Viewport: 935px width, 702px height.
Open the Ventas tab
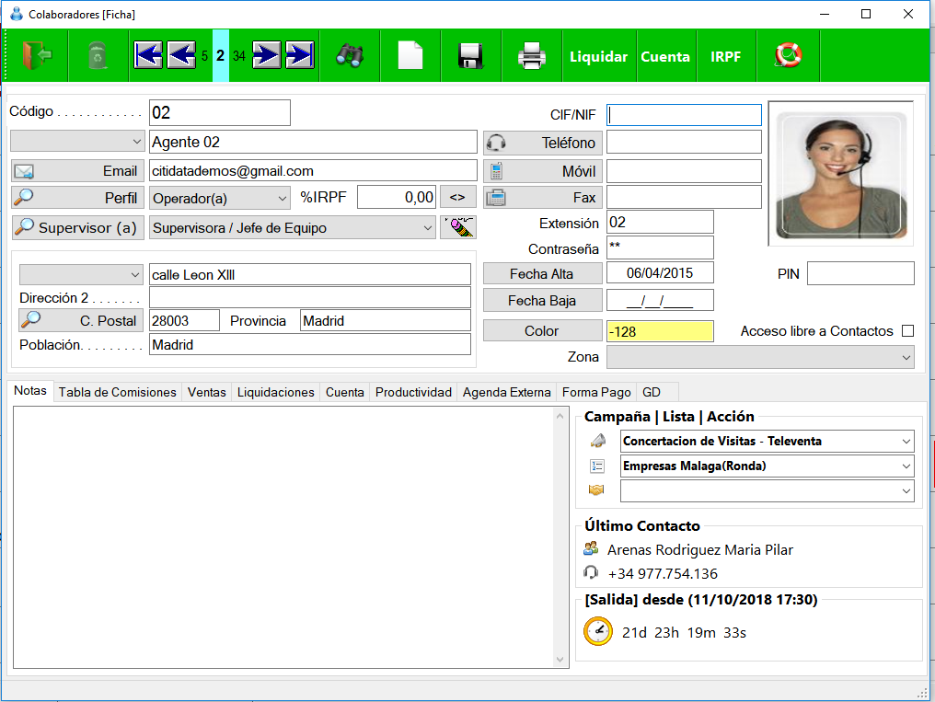[x=207, y=392]
